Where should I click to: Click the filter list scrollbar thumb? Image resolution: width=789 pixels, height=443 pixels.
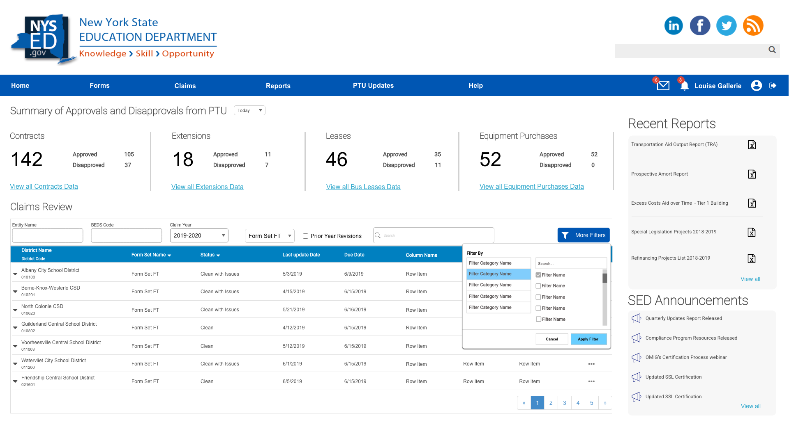(x=604, y=278)
